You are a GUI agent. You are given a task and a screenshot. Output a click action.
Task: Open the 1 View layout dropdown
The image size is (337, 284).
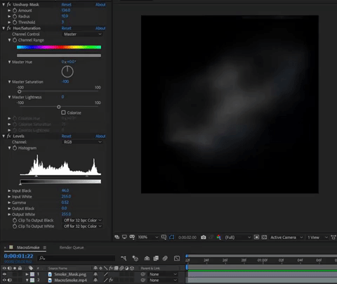coord(317,238)
